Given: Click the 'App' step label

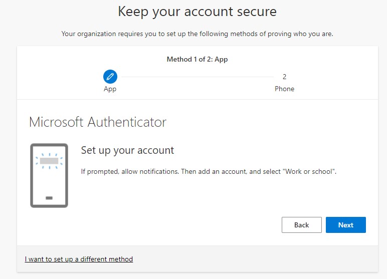Looking at the screenshot, I should [x=110, y=89].
